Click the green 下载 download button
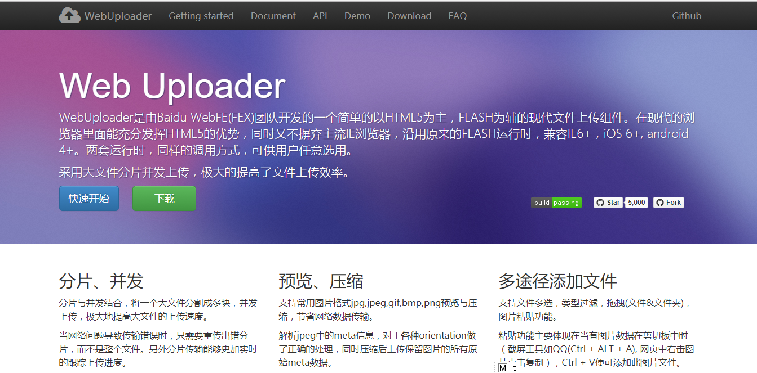The width and height of the screenshot is (757, 373). pos(164,198)
